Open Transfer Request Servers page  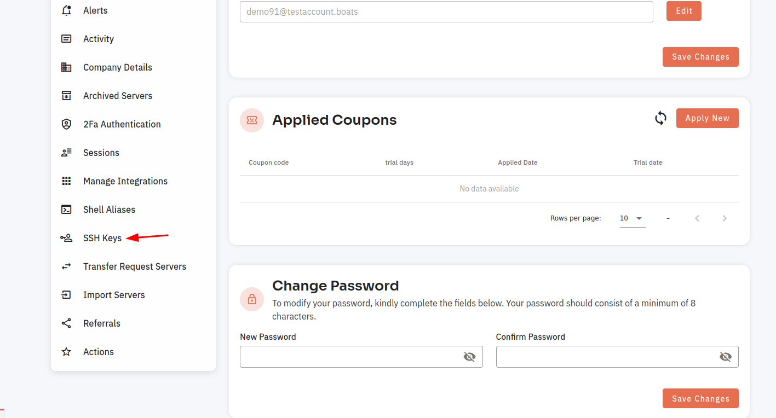click(134, 266)
